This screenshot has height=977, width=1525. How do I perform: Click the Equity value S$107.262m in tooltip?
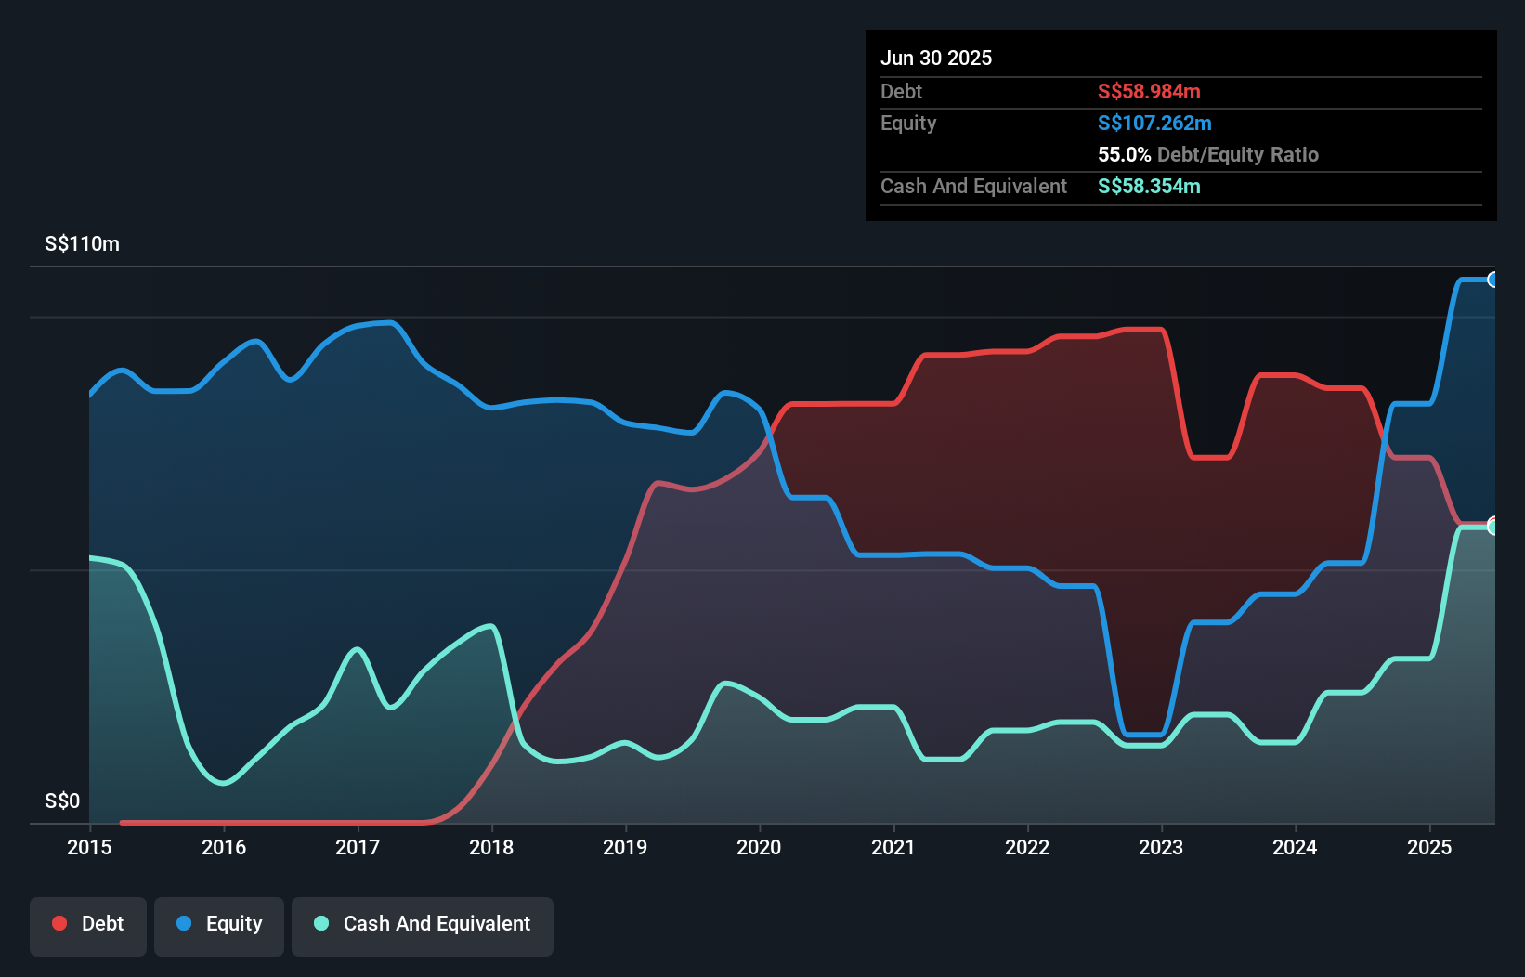coord(1154,123)
